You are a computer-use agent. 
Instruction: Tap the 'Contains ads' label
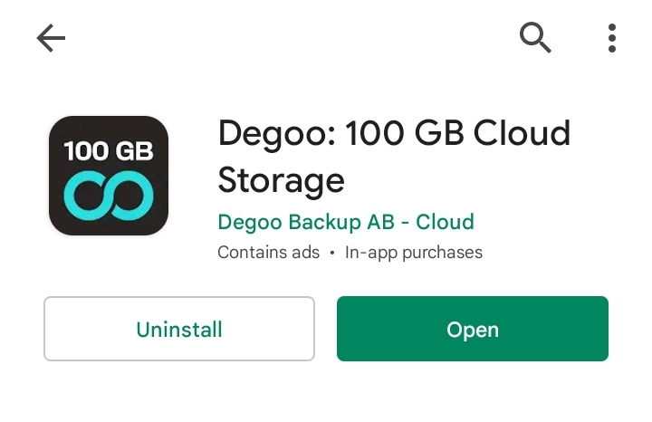tap(269, 253)
